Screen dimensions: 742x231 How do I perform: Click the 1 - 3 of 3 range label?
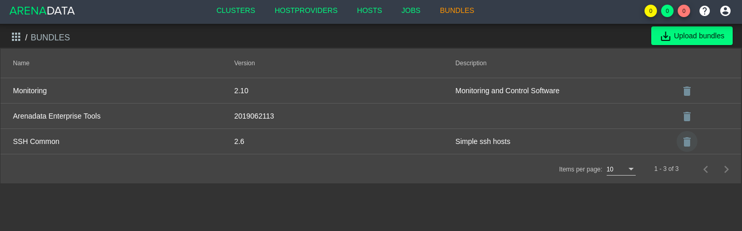666,169
